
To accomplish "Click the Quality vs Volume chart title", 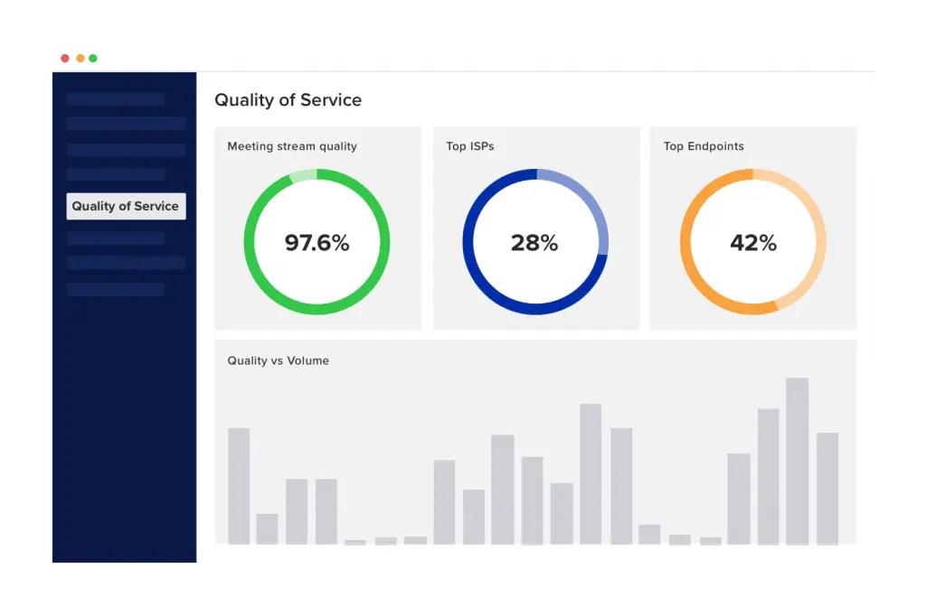I will pos(279,360).
